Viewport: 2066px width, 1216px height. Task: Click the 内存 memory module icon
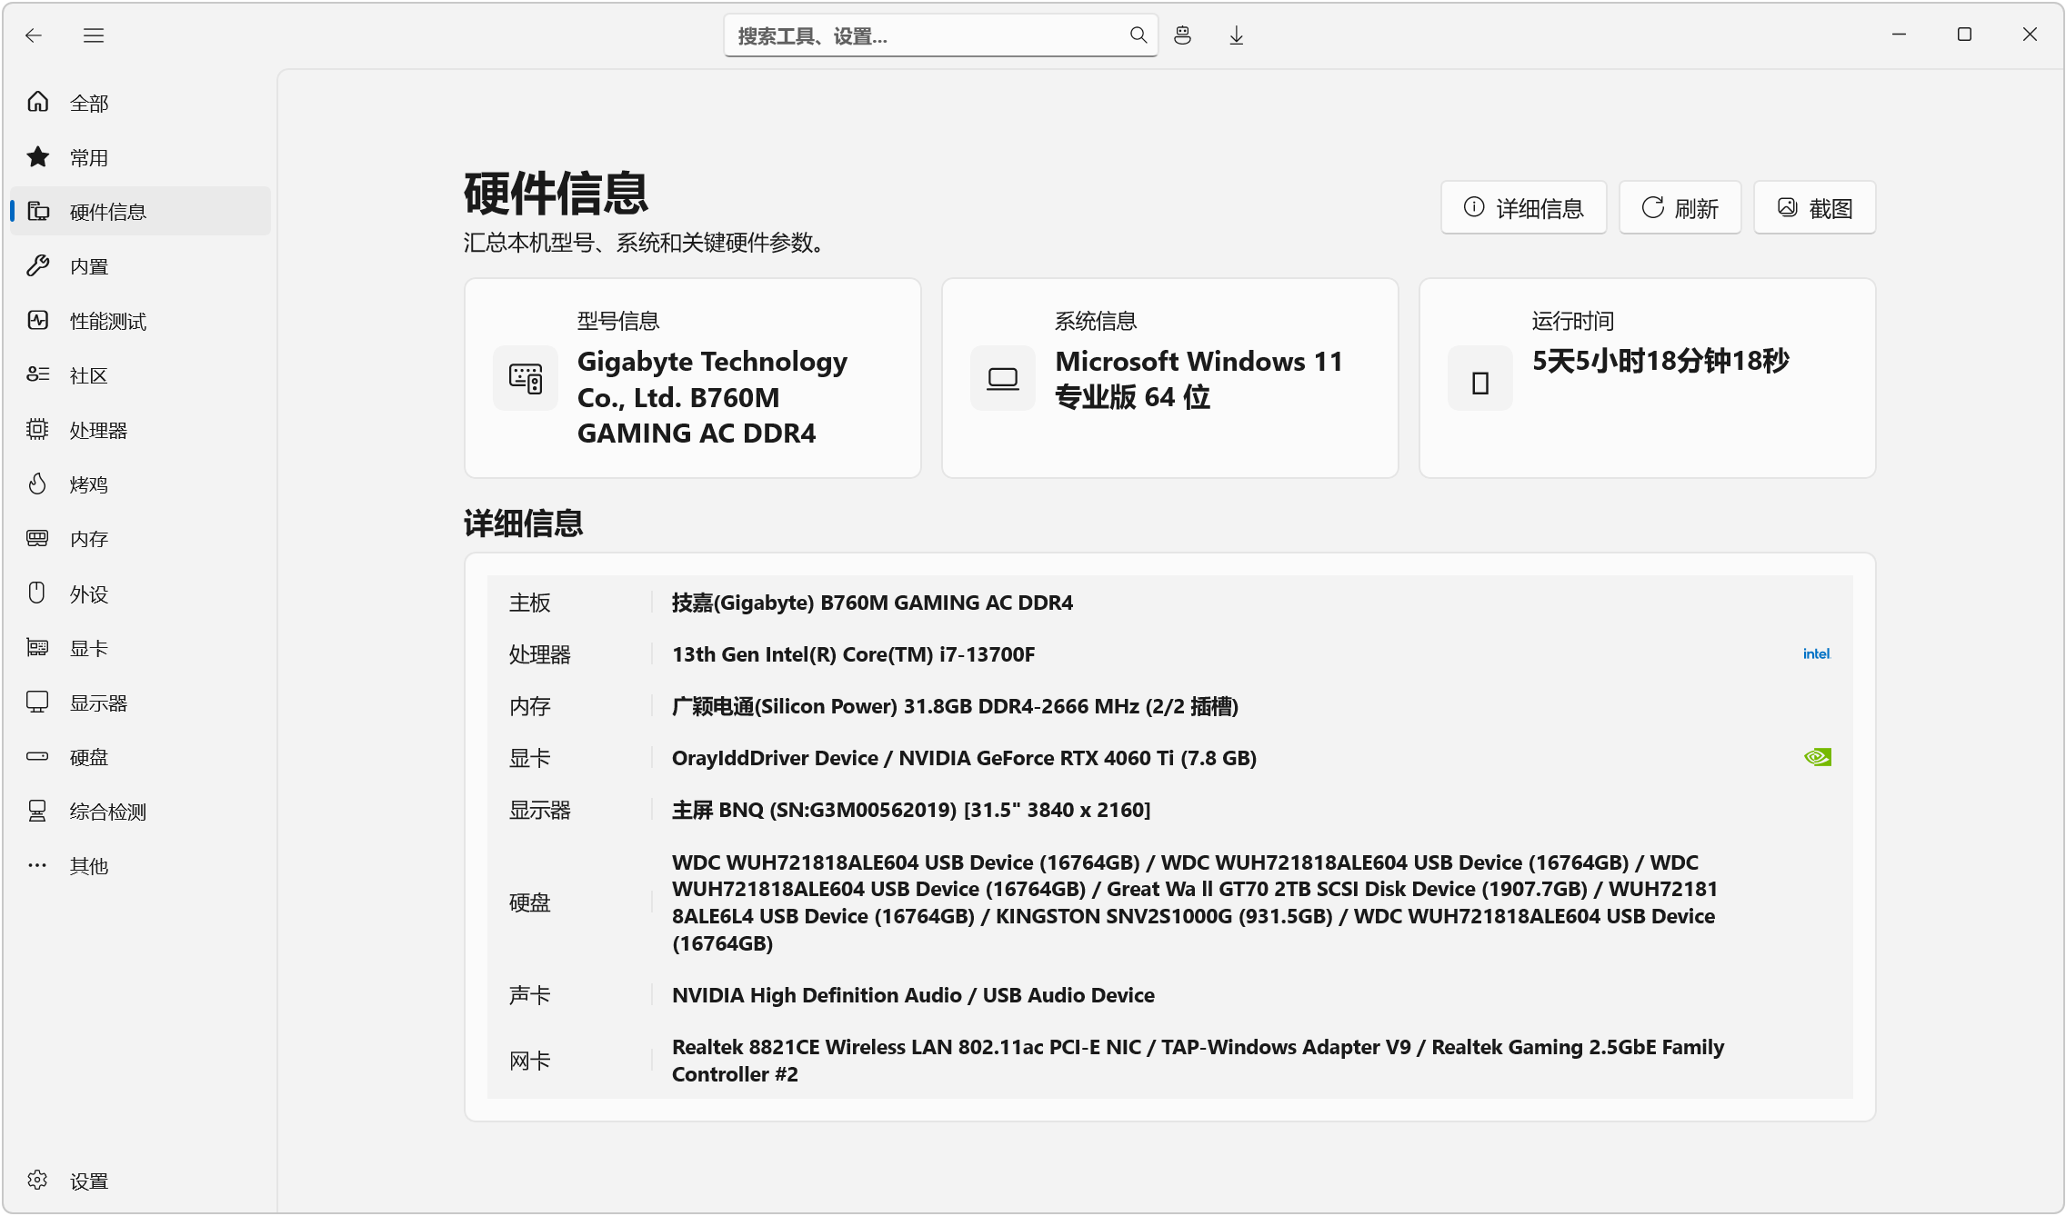pos(37,538)
